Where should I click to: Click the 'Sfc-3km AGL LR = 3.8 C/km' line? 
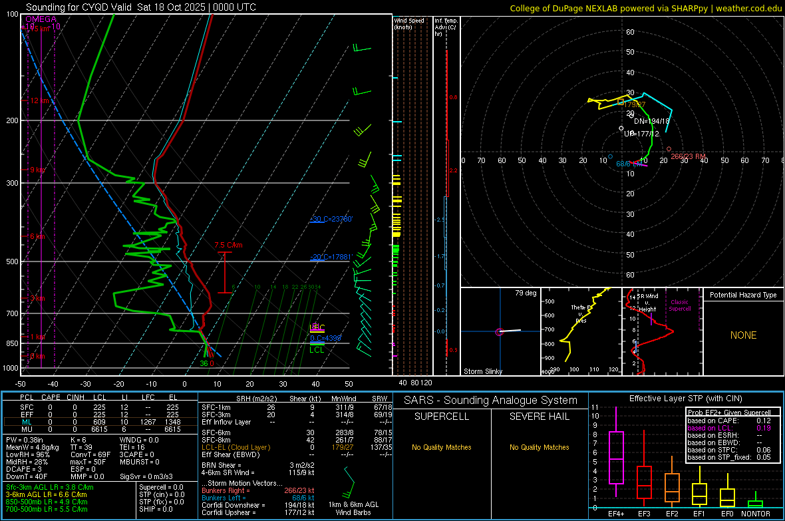50,487
